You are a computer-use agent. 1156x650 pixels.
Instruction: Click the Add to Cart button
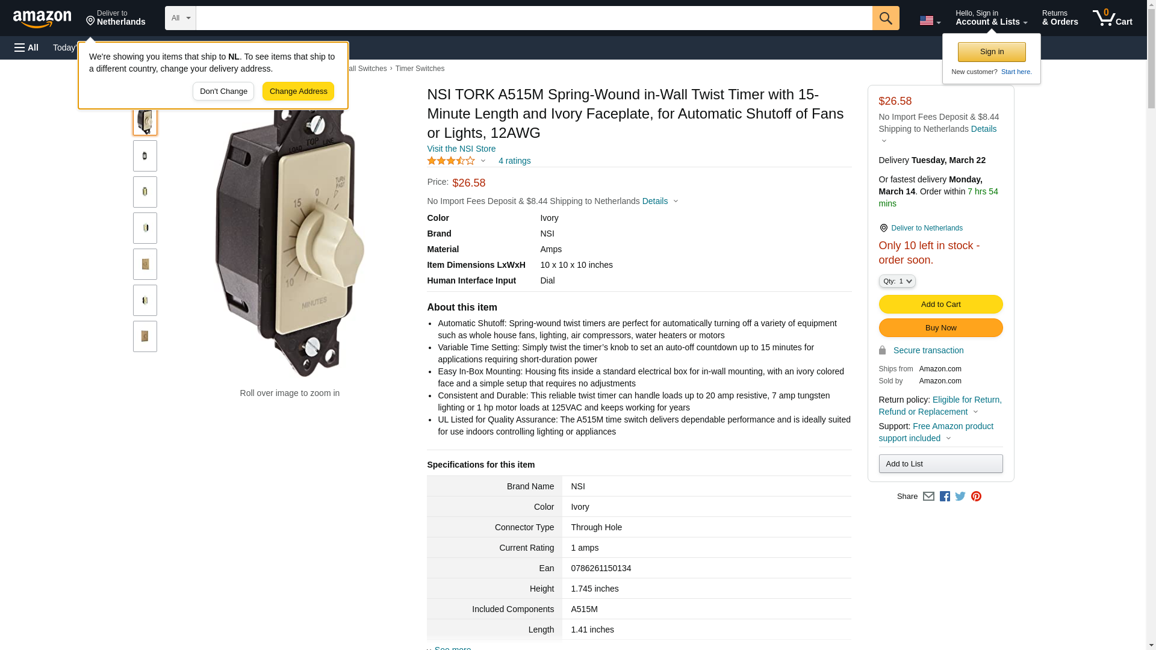[940, 304]
